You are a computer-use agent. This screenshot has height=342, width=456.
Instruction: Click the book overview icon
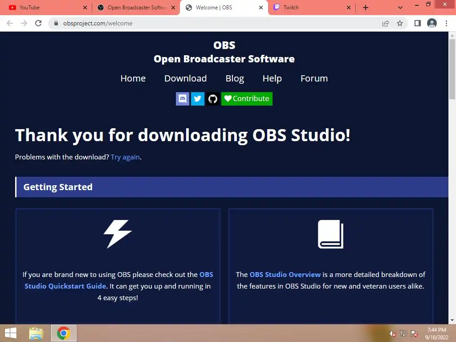(x=331, y=234)
